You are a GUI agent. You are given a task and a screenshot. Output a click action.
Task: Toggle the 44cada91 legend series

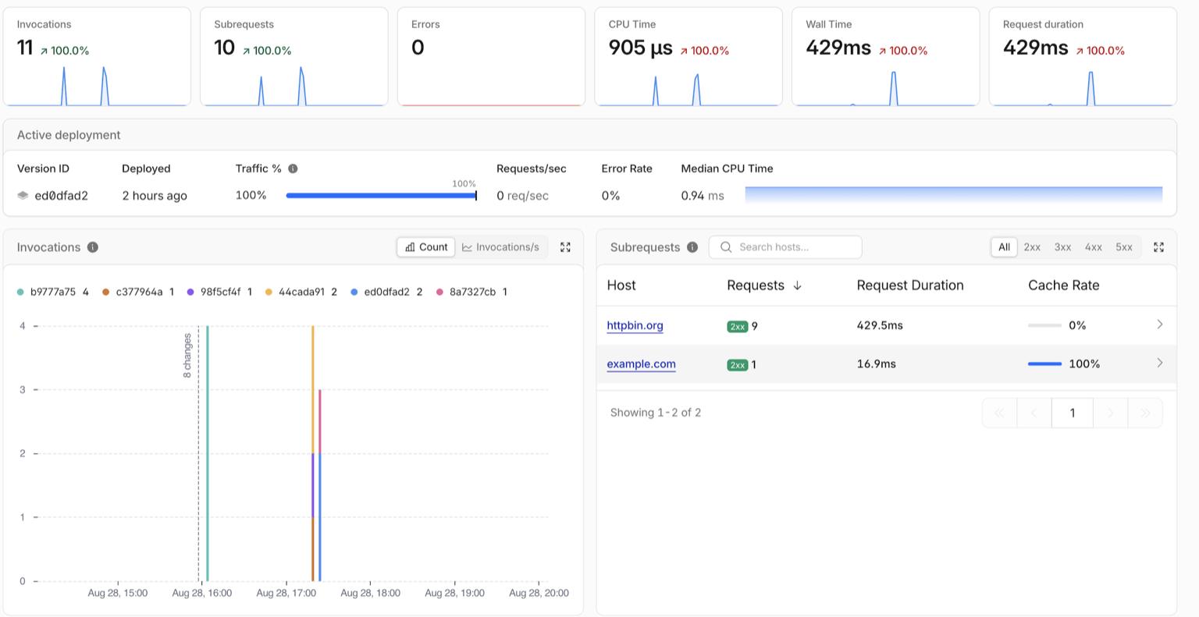(301, 292)
